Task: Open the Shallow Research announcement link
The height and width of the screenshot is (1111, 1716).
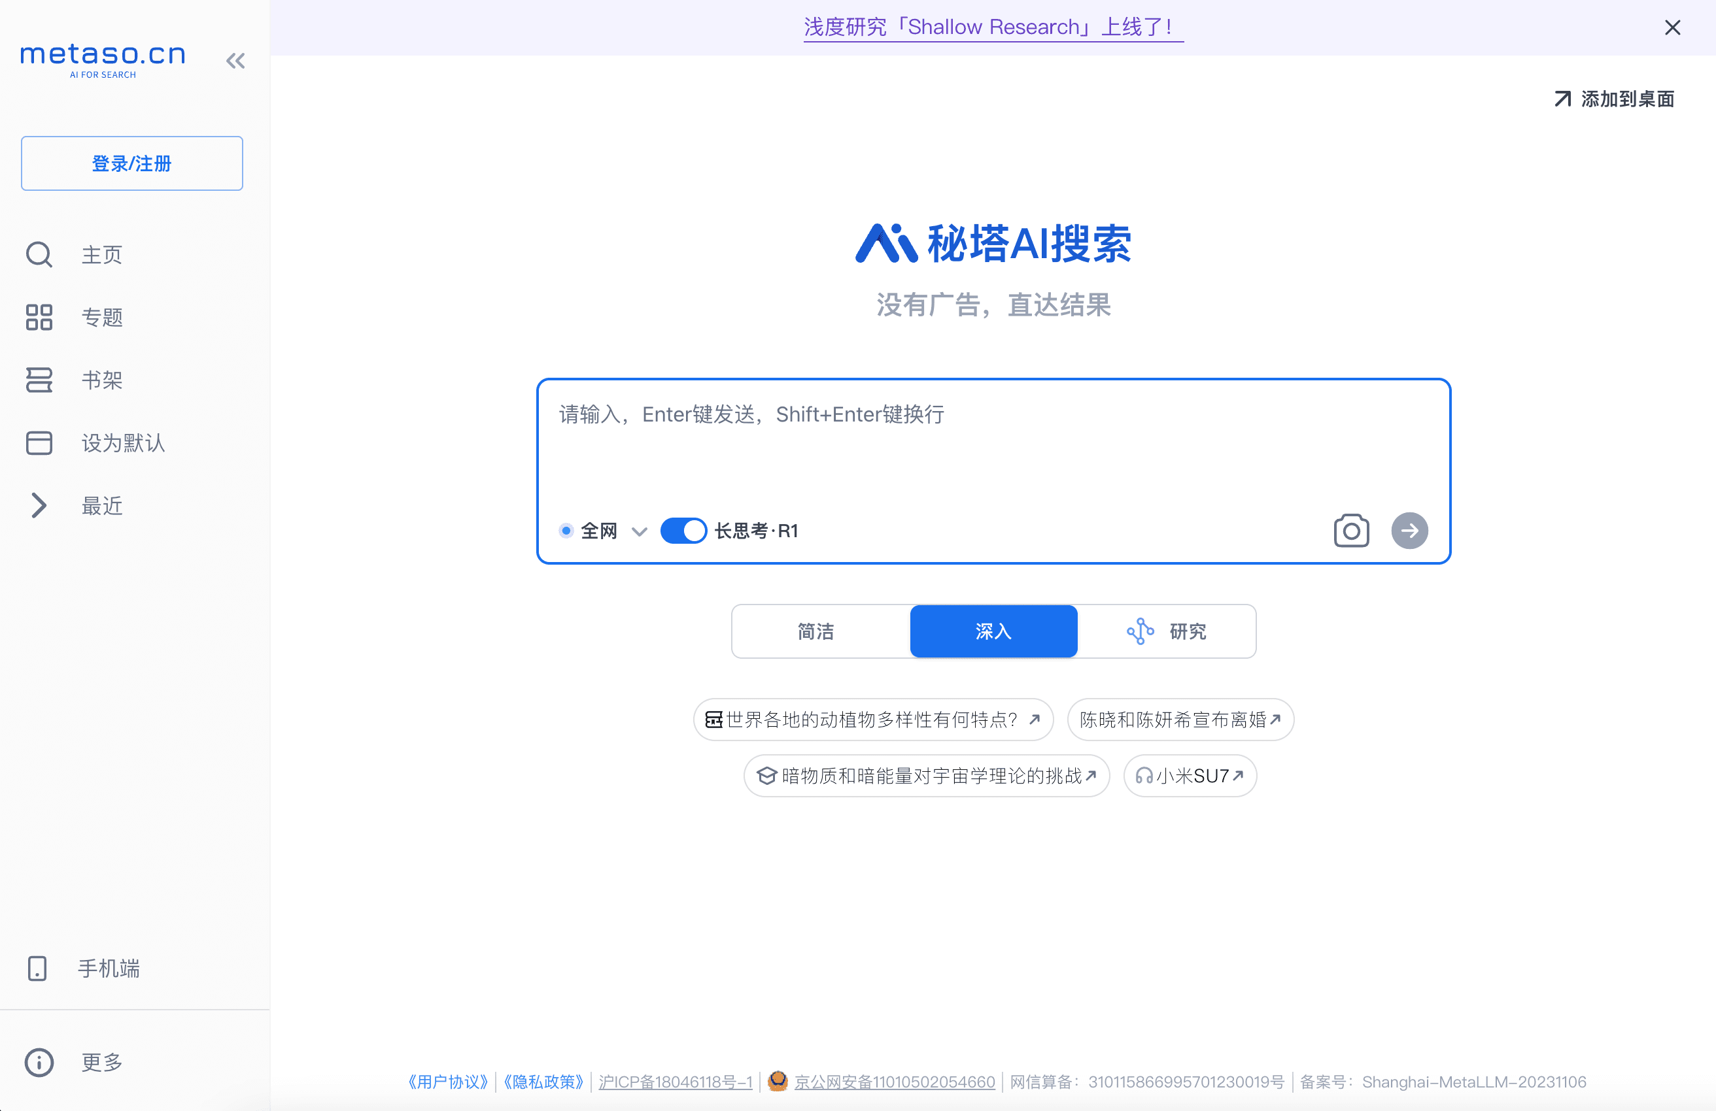Action: click(993, 27)
